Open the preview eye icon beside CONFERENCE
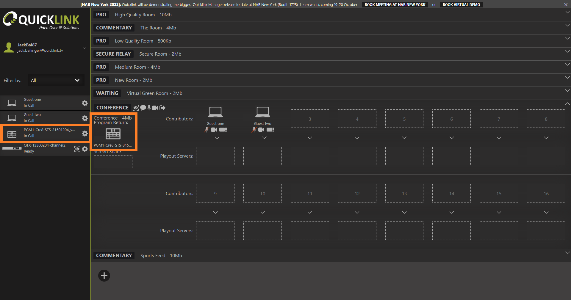Image resolution: width=571 pixels, height=300 pixels. pos(136,108)
